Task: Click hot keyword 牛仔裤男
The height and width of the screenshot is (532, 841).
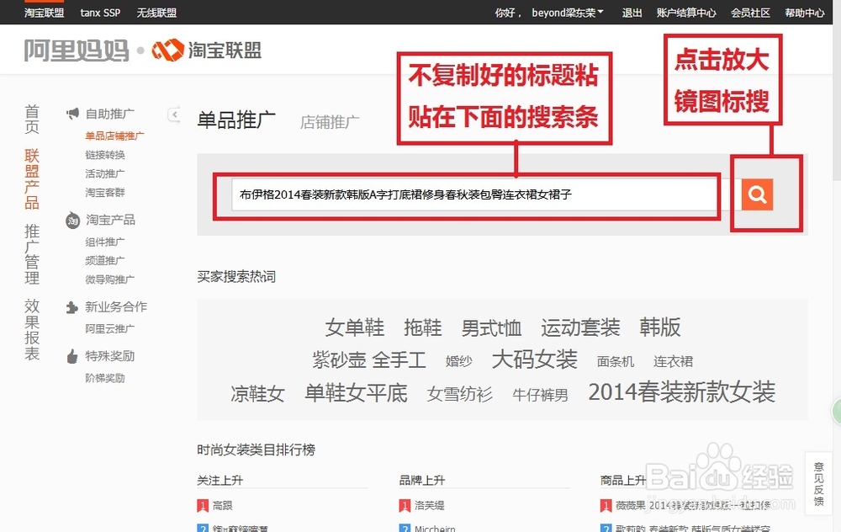Action: 540,395
